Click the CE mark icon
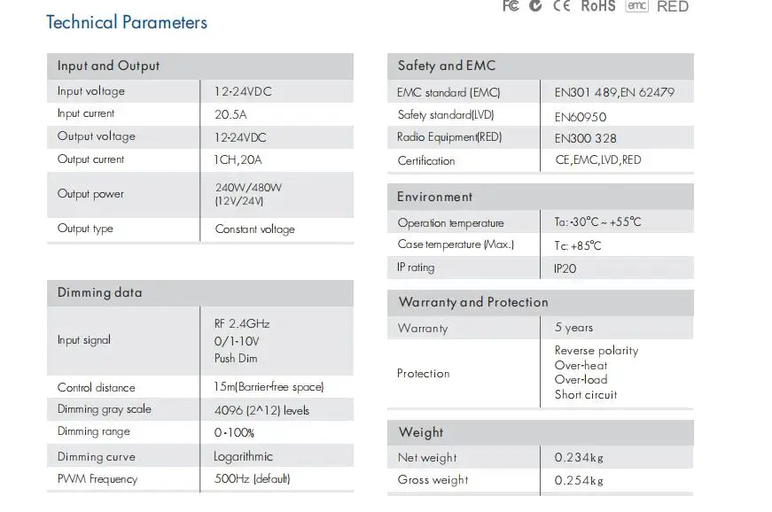This screenshot has height=512, width=772. [561, 5]
